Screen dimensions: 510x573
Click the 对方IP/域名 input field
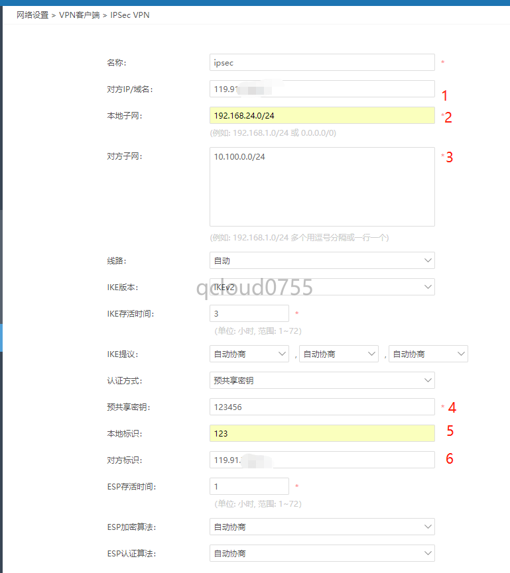(322, 89)
